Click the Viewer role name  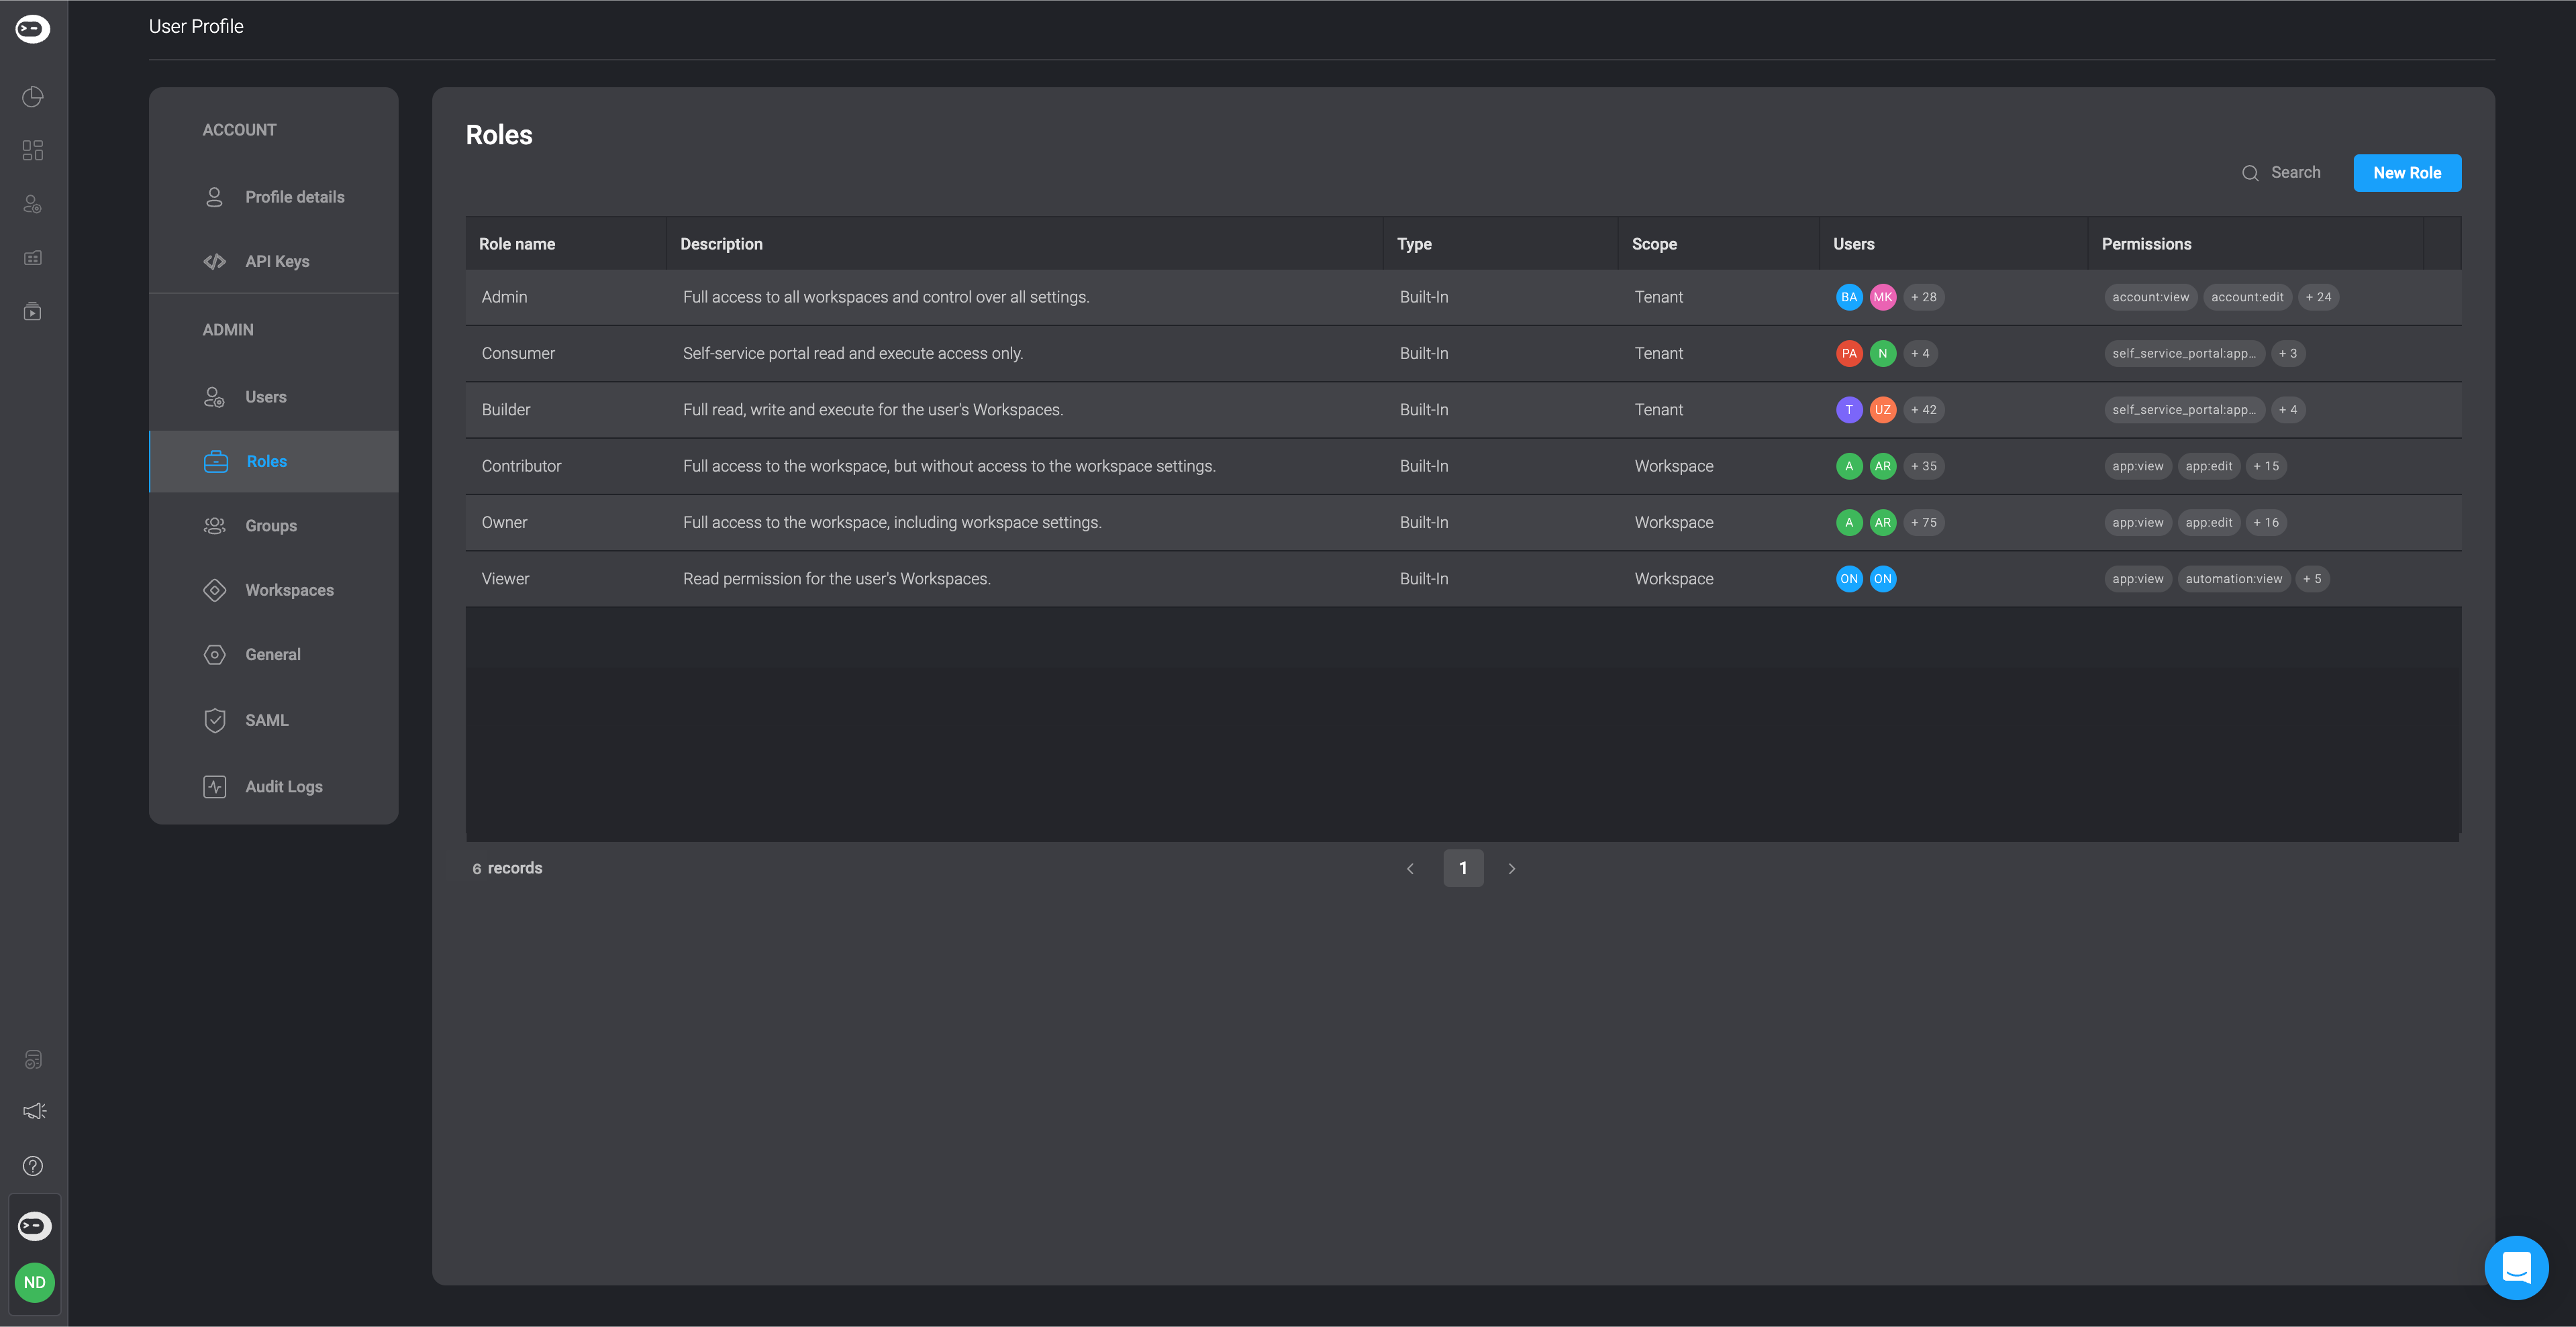505,578
